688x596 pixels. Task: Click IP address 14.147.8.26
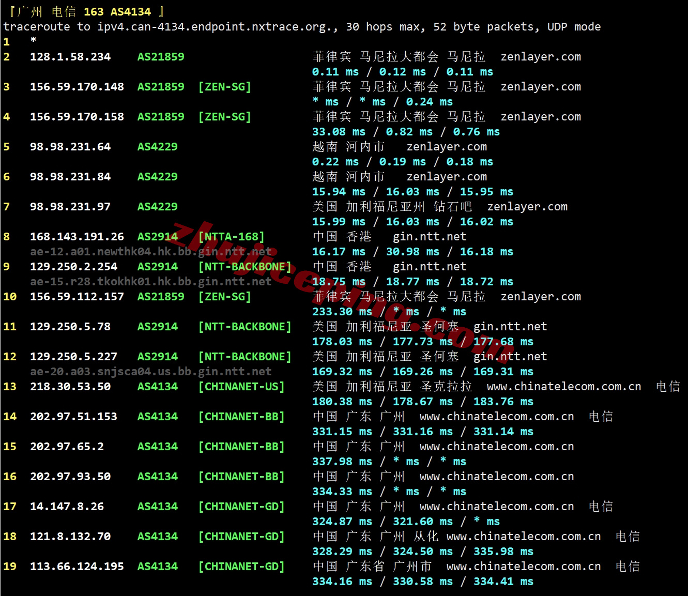point(67,507)
